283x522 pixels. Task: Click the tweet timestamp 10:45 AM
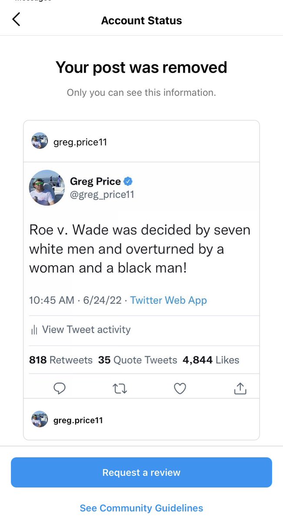(x=51, y=300)
